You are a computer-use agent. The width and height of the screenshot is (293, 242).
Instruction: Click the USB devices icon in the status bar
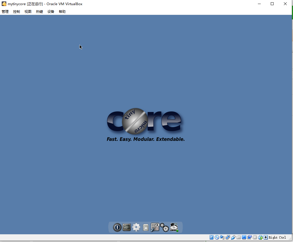[x=233, y=237]
